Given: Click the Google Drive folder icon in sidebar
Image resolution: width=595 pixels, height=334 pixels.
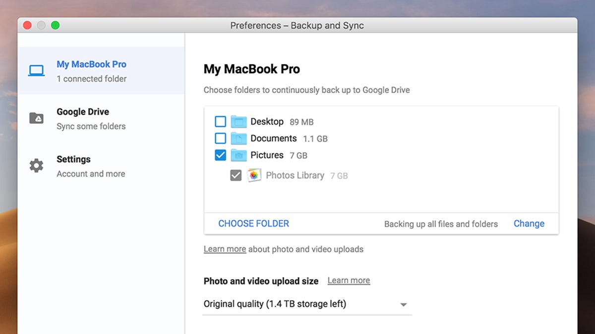Looking at the screenshot, I should pos(36,118).
